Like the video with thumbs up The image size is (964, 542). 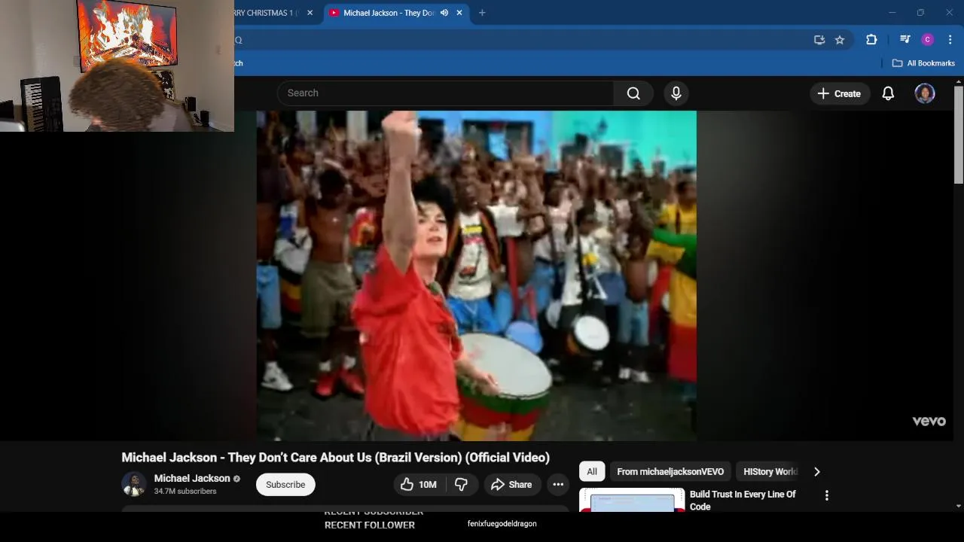(x=419, y=485)
